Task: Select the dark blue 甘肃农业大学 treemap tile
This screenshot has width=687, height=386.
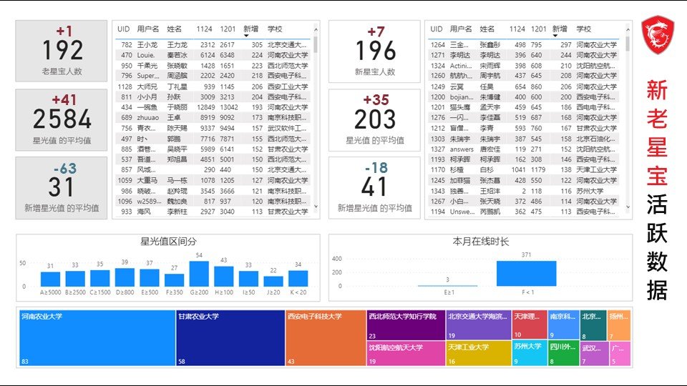Action: click(x=229, y=337)
